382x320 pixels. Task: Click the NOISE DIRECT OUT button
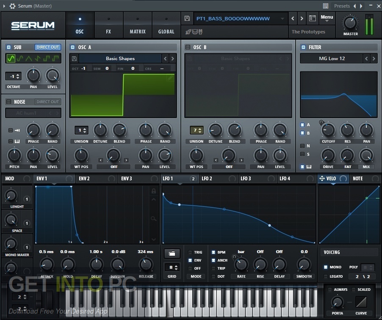[x=48, y=102]
